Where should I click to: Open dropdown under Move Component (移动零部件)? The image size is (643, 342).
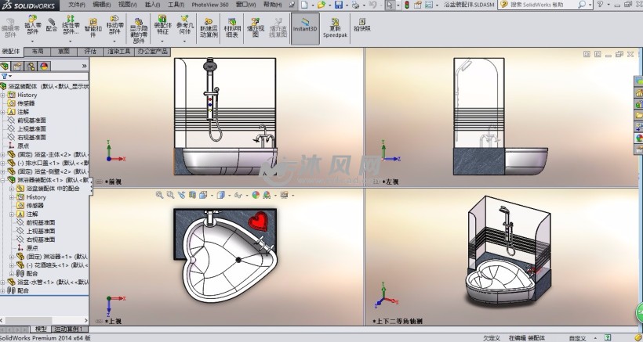coord(114,41)
